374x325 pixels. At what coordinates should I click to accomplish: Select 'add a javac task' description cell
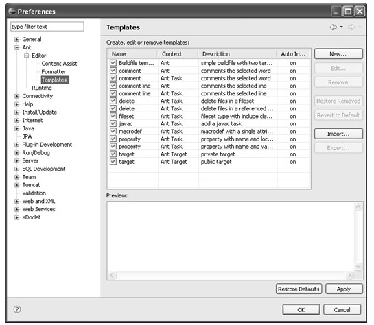(221, 123)
